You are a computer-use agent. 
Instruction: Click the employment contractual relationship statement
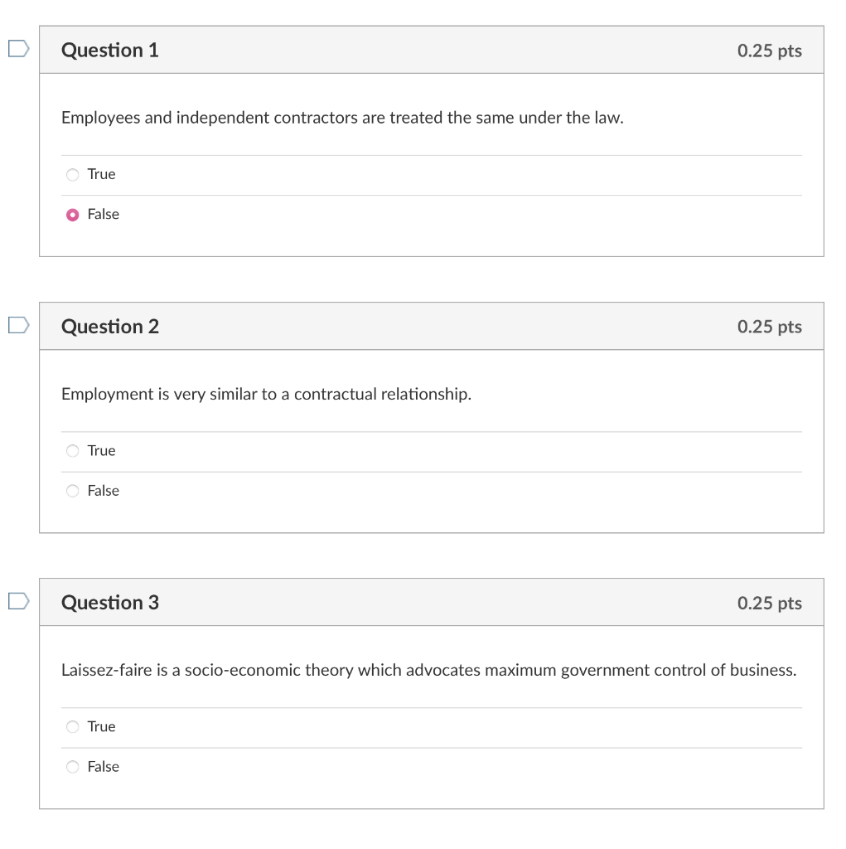pos(266,394)
